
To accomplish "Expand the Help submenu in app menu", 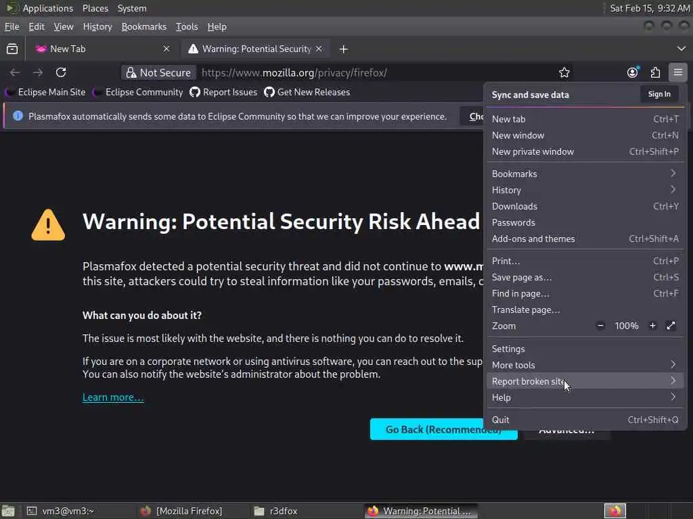I will 585,397.
